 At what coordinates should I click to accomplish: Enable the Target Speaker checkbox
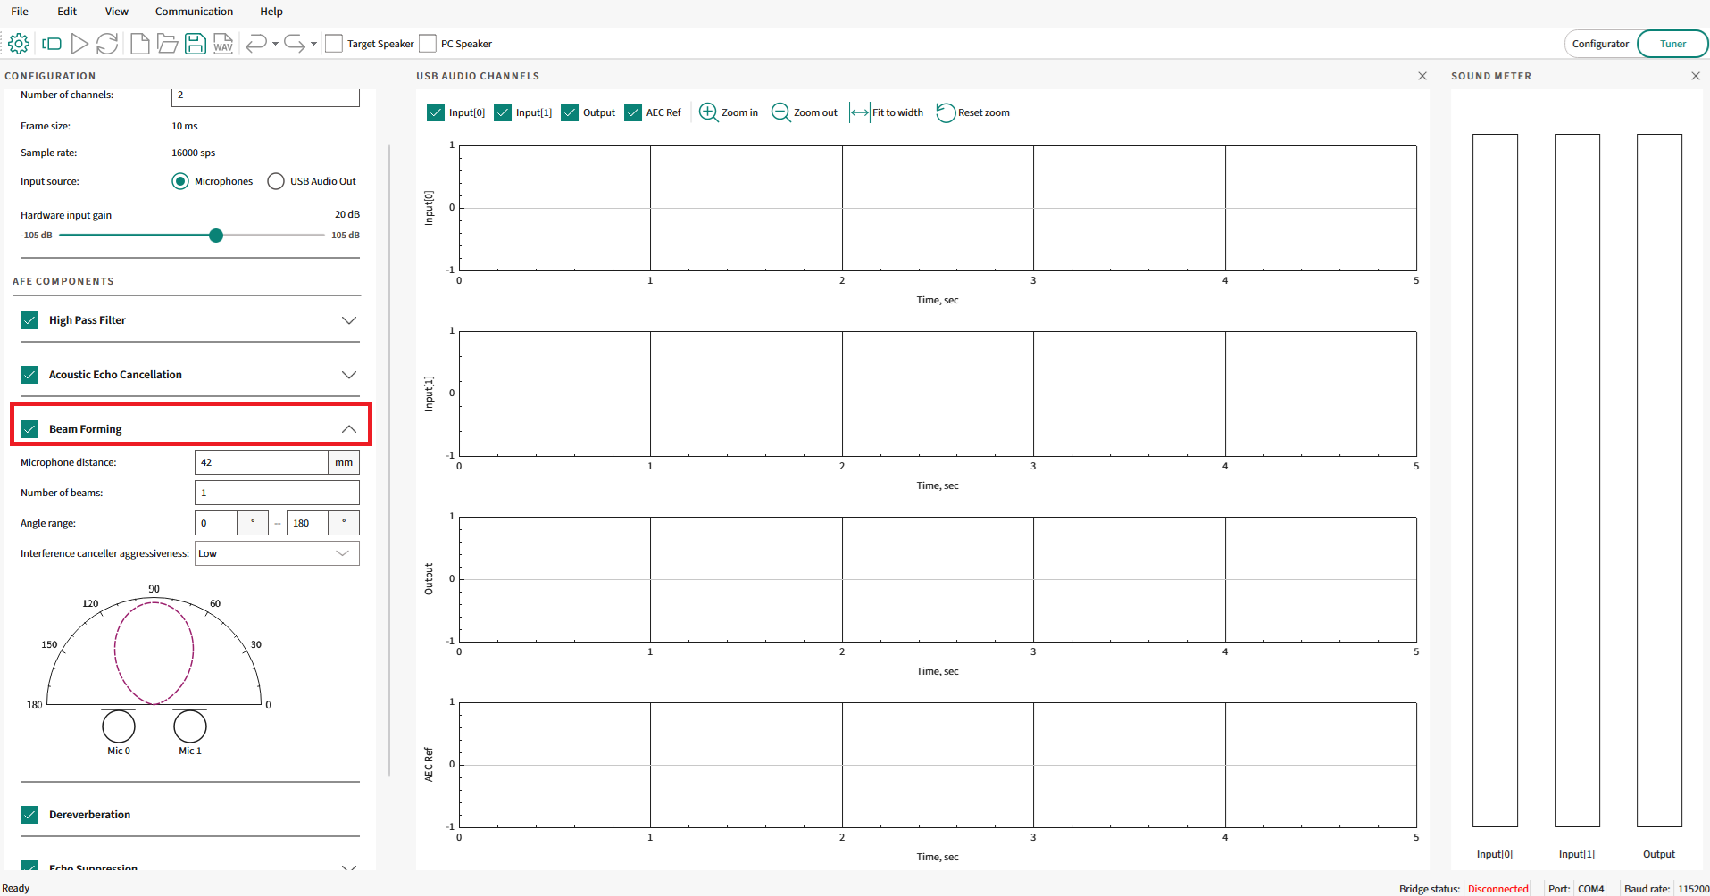334,44
